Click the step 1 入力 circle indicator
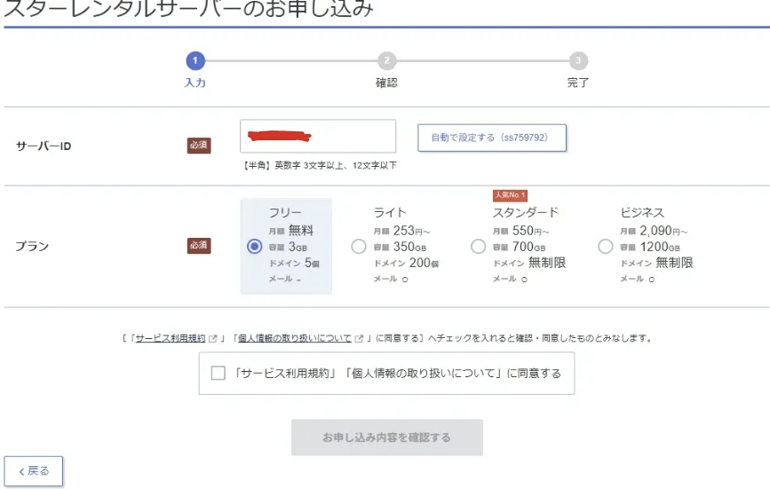Image resolution: width=770 pixels, height=489 pixels. click(x=195, y=60)
